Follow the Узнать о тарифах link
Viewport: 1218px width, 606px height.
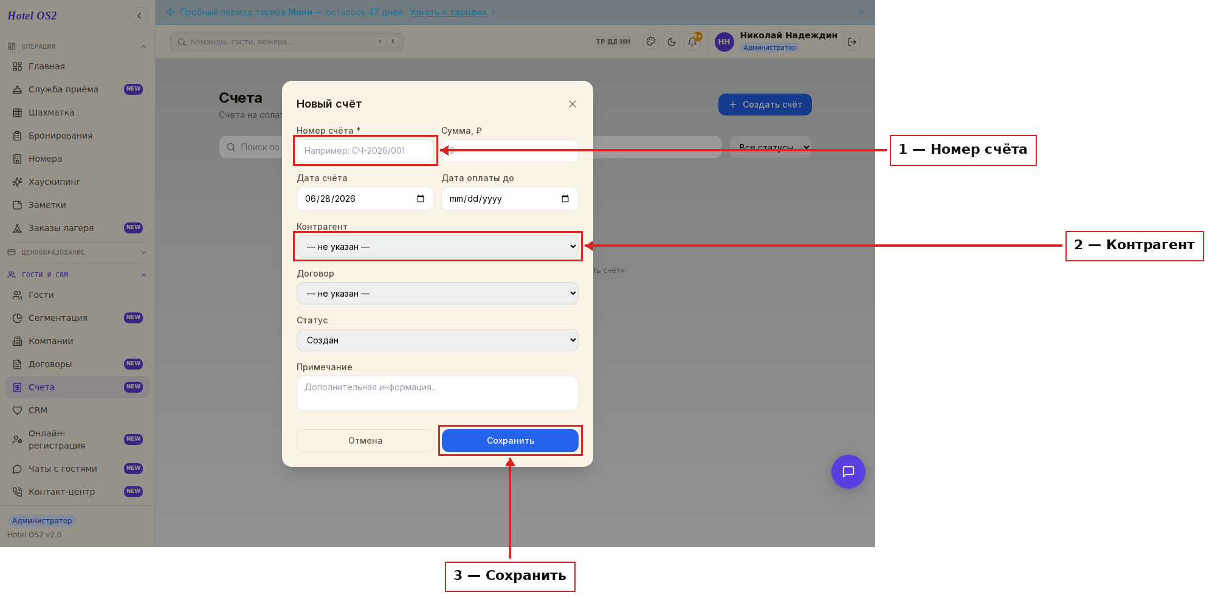[x=448, y=12]
